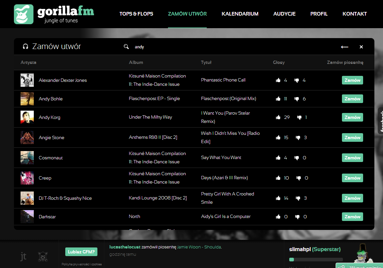Click the Cosmonaut cover thumbnail

pos(27,158)
